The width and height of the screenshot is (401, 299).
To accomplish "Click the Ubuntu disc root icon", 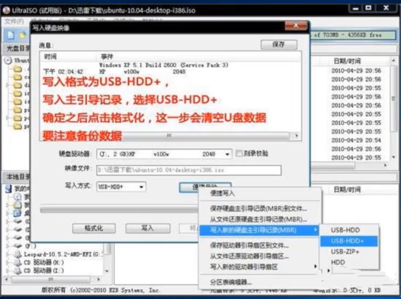I will pos(8,60).
